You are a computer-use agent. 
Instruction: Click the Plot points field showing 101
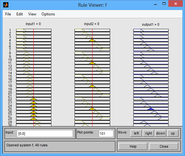point(106,134)
